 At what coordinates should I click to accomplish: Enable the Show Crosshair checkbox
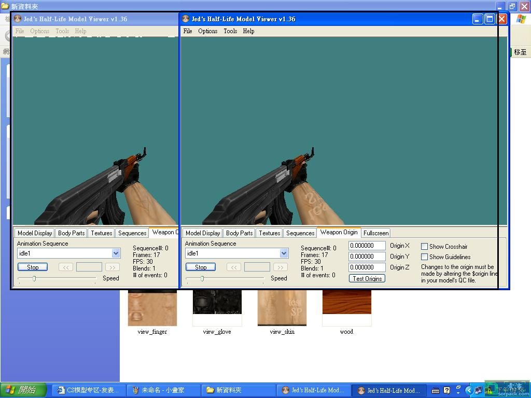[424, 246]
